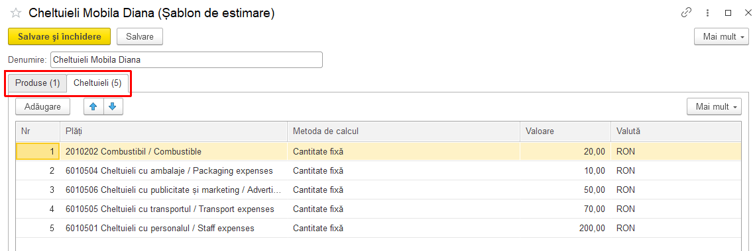The width and height of the screenshot is (755, 251).
Task: Add template to favorites with the star icon
Action: 15,13
